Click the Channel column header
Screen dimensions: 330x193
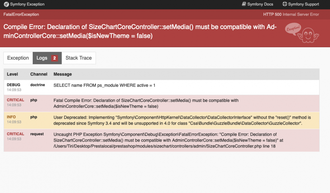tap(39, 74)
